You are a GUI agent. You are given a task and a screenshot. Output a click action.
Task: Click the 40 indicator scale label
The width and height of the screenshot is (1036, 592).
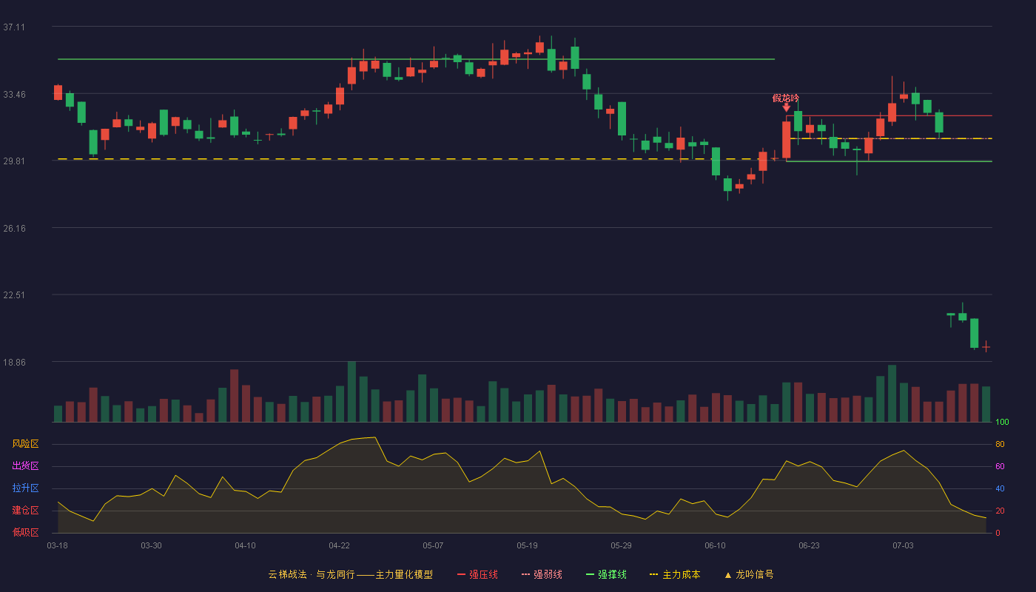click(x=1000, y=489)
